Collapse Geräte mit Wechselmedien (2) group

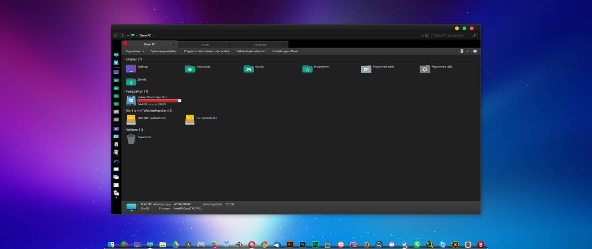(124, 110)
